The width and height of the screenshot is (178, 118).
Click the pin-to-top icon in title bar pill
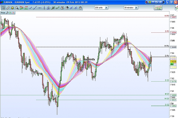(x=153, y=2)
